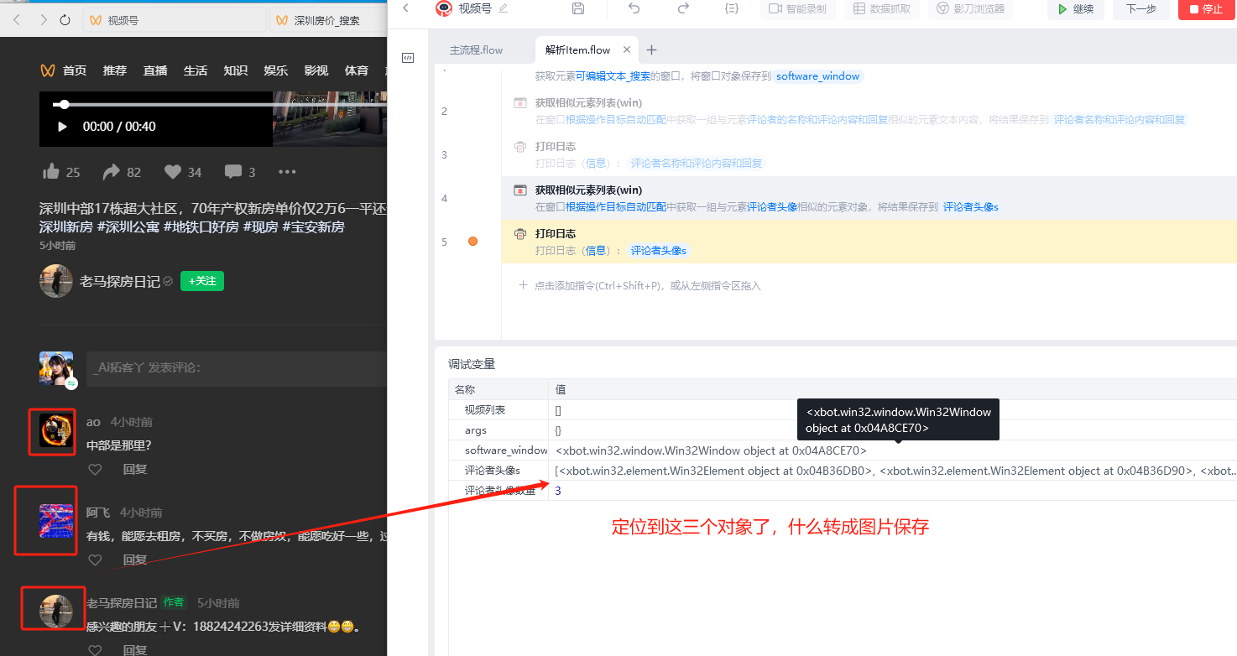Edit flow name with pencil icon
Screen dimensions: 1237x656
pyautogui.click(x=504, y=8)
